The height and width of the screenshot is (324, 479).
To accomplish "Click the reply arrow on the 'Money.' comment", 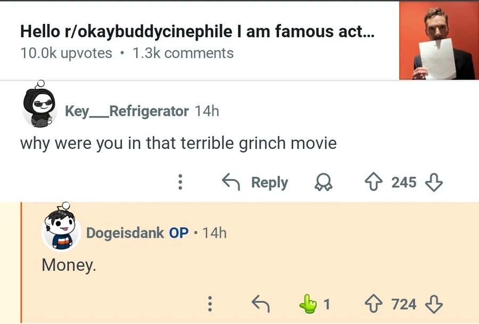I will click(260, 304).
